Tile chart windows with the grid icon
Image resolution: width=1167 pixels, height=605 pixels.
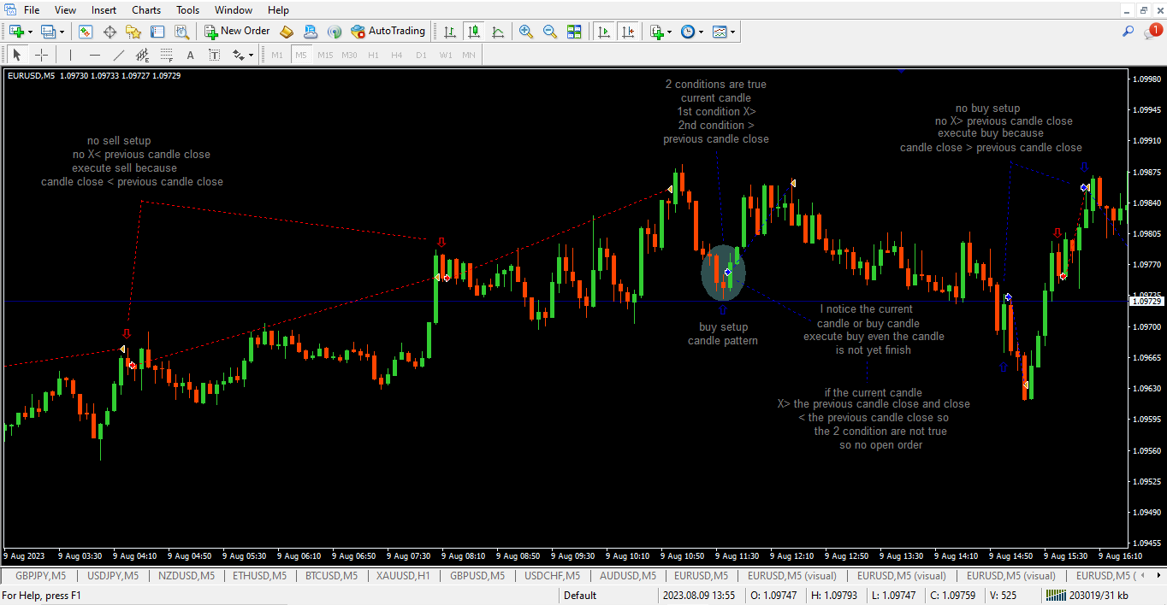point(574,32)
